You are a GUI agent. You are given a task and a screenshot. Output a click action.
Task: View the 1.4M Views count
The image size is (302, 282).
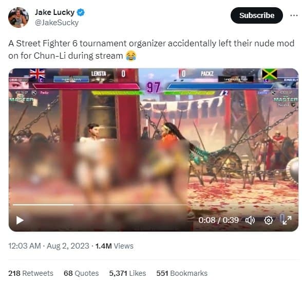(114, 246)
